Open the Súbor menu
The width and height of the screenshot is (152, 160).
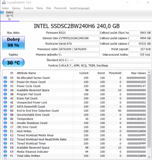point(5,8)
